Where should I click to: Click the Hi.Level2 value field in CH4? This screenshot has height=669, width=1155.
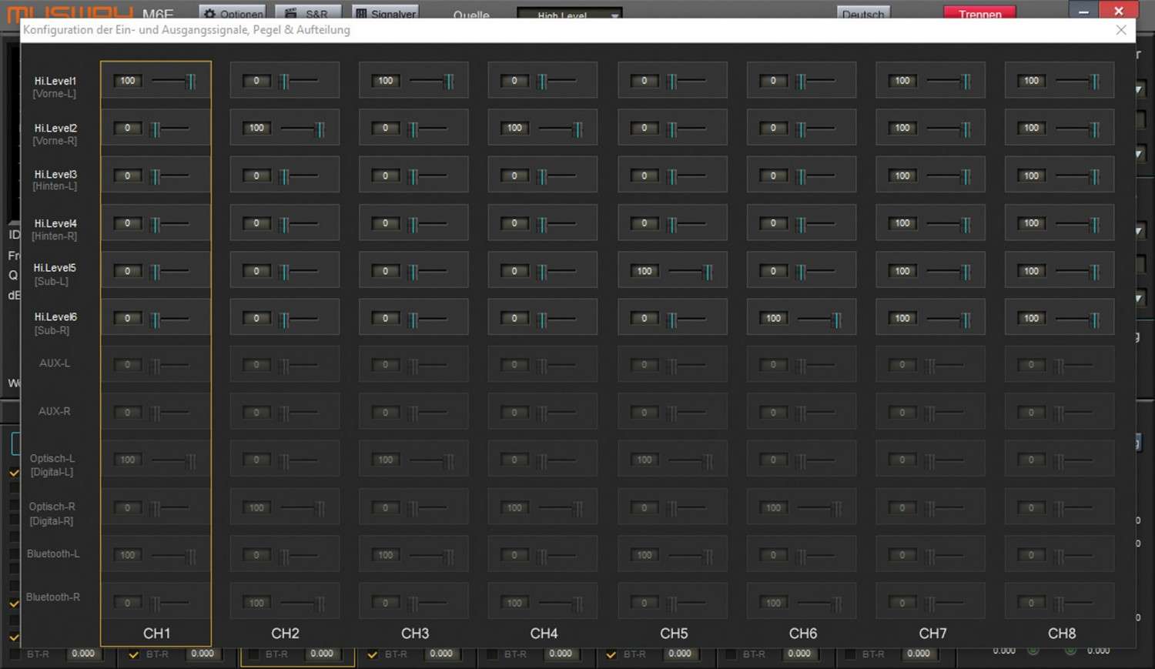514,129
